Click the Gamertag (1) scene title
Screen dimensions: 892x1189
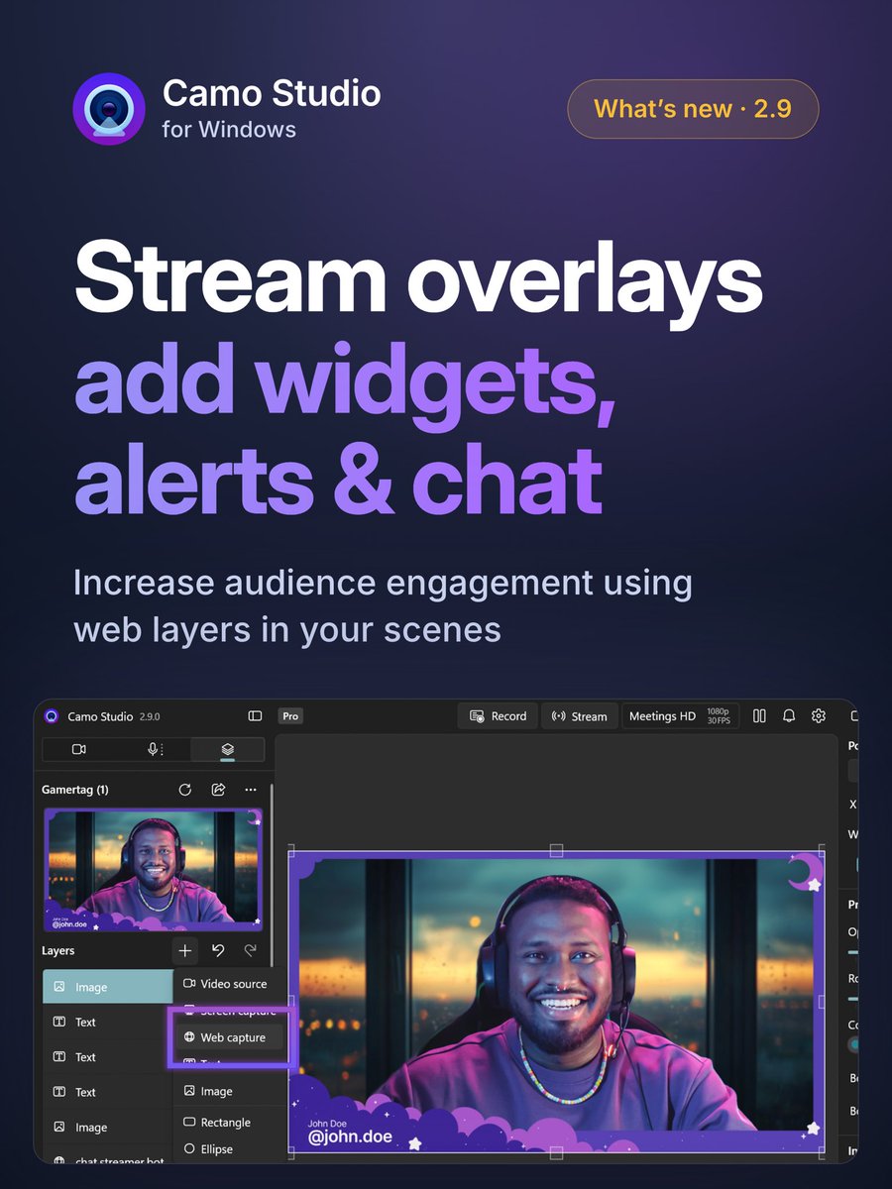pyautogui.click(x=75, y=790)
